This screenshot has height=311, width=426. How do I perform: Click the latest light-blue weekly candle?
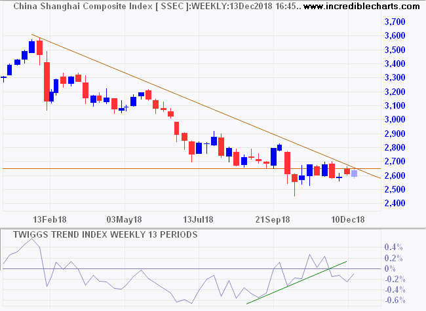point(354,174)
